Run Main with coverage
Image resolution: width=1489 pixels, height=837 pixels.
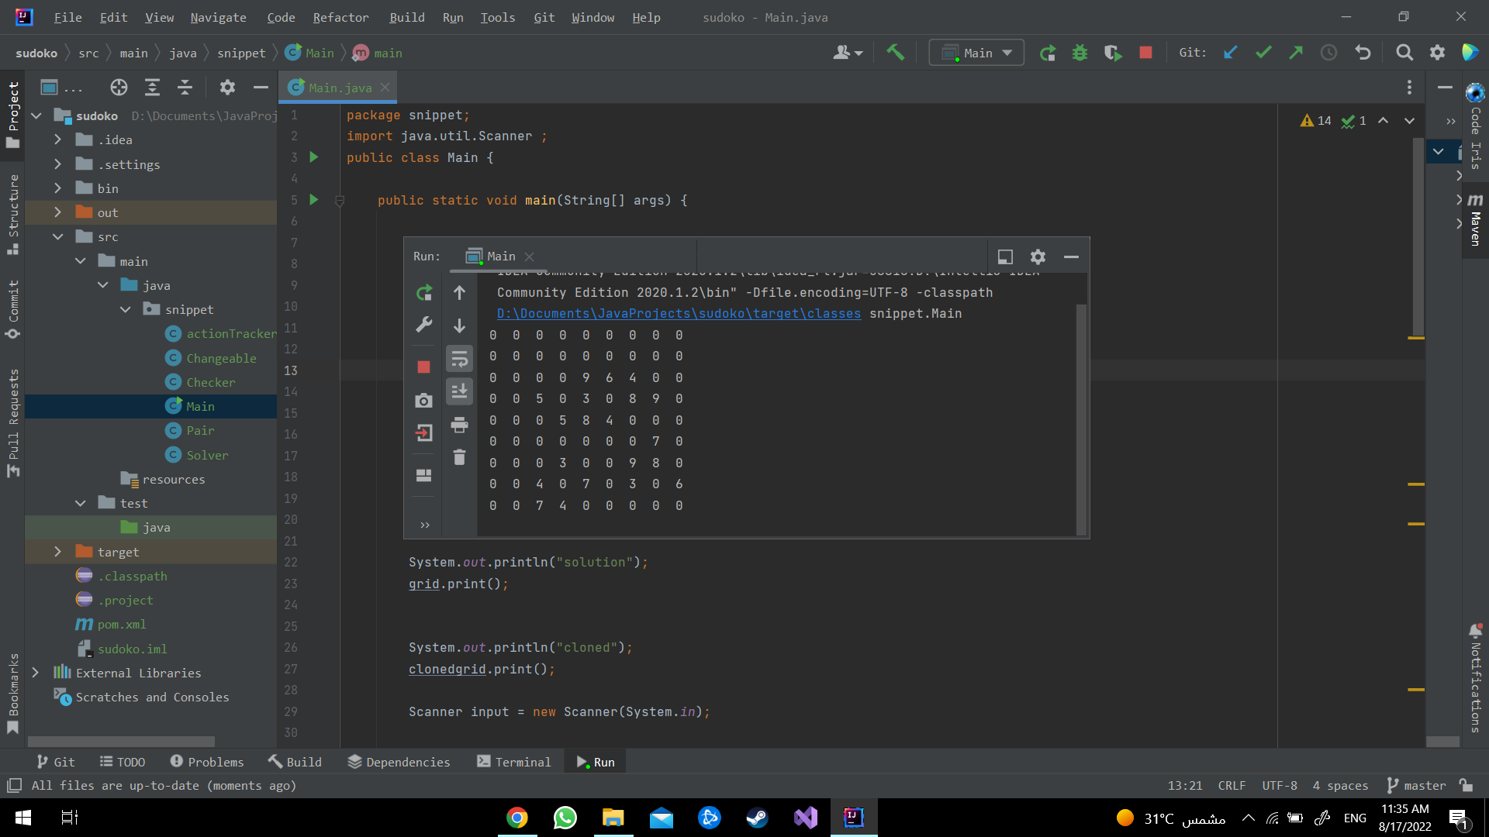click(1113, 52)
